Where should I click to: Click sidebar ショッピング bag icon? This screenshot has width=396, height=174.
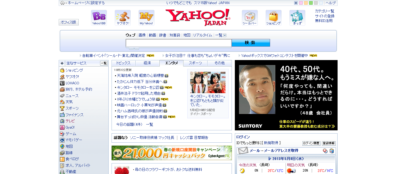point(62,70)
